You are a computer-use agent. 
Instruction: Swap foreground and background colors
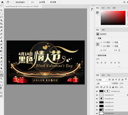pos(2,85)
